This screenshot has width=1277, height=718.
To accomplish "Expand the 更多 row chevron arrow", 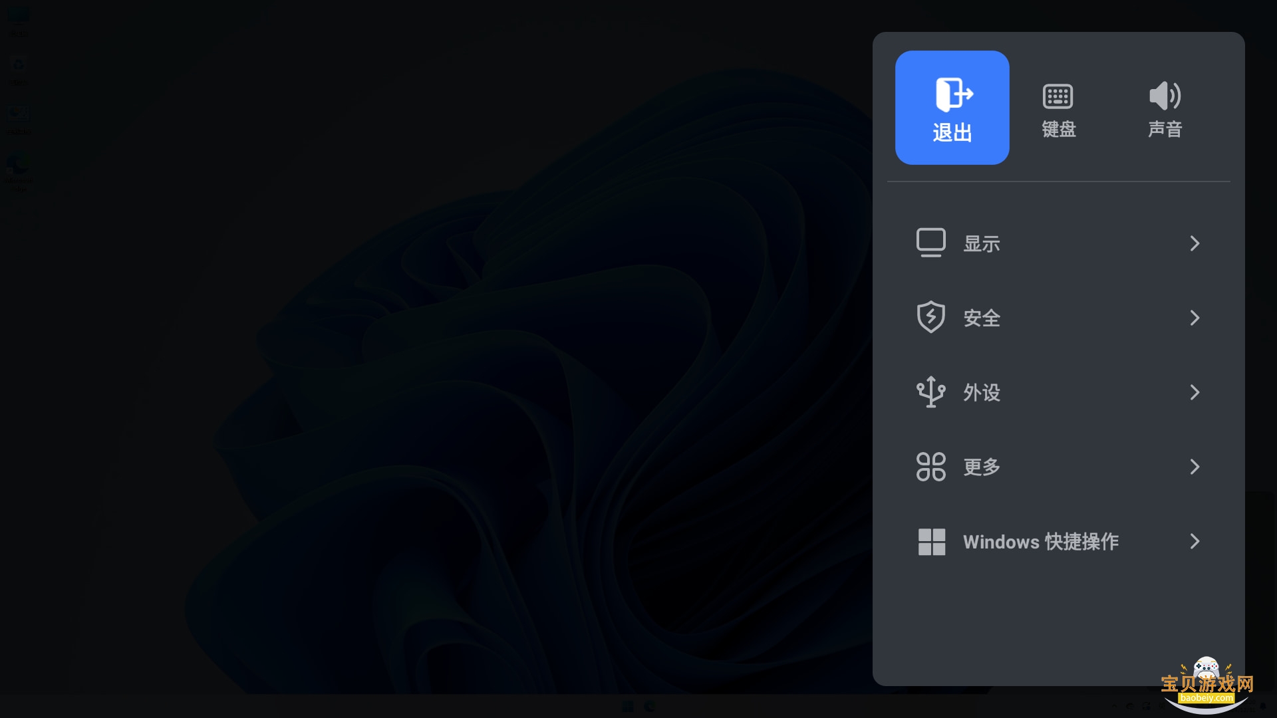I will pos(1195,467).
